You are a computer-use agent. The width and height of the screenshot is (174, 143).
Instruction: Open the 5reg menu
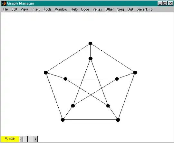(x=121, y=9)
